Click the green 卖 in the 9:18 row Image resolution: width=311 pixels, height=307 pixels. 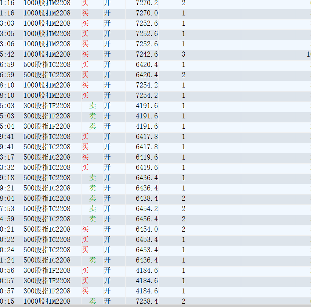pyautogui.click(x=93, y=178)
